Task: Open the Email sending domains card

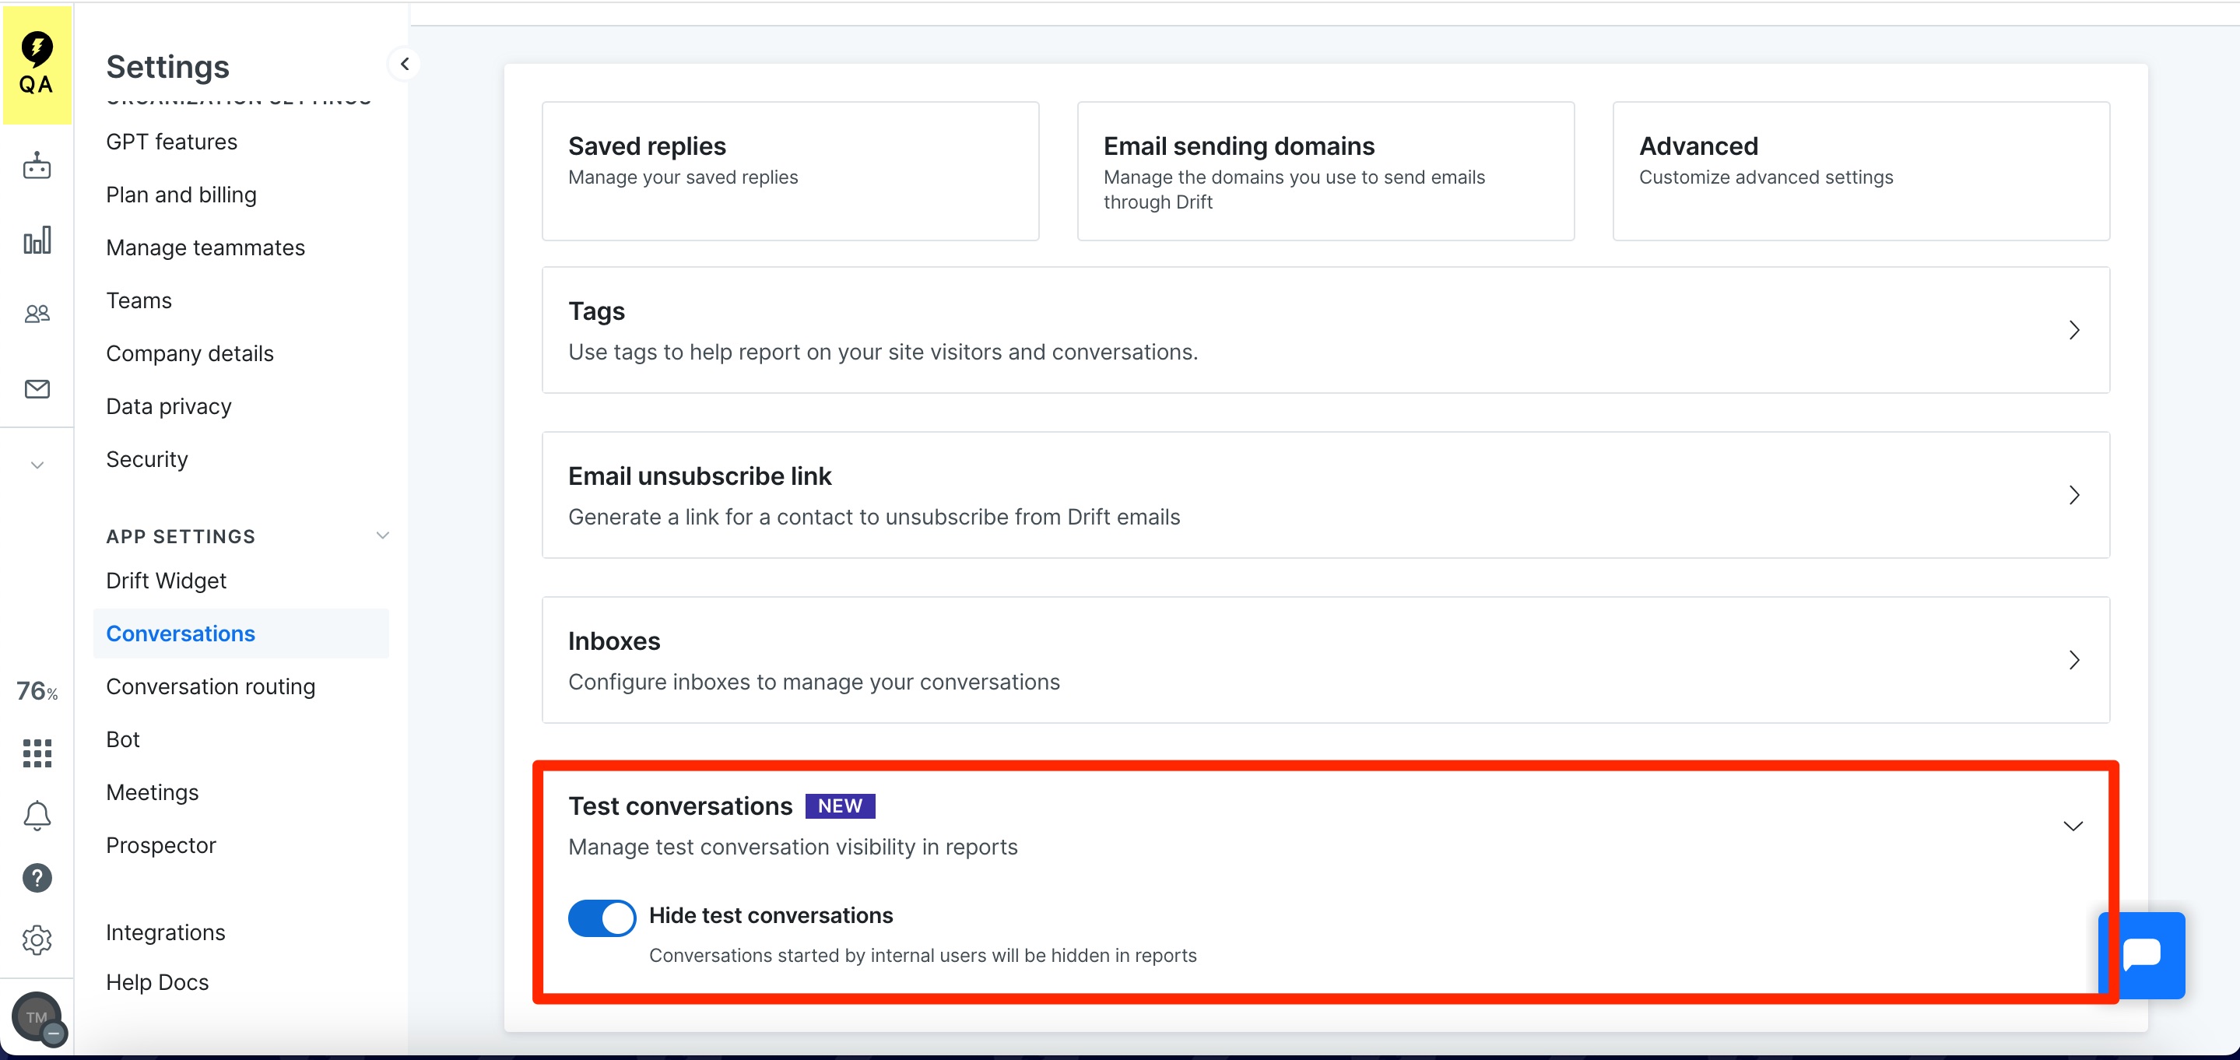Action: tap(1325, 171)
